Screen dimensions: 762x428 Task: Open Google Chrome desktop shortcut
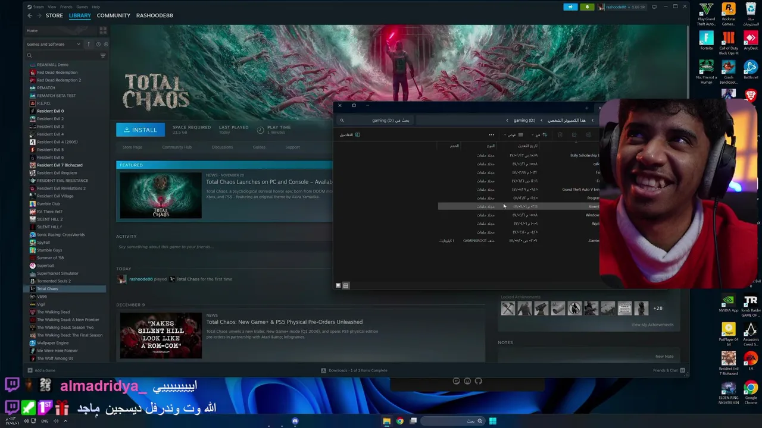click(x=751, y=392)
